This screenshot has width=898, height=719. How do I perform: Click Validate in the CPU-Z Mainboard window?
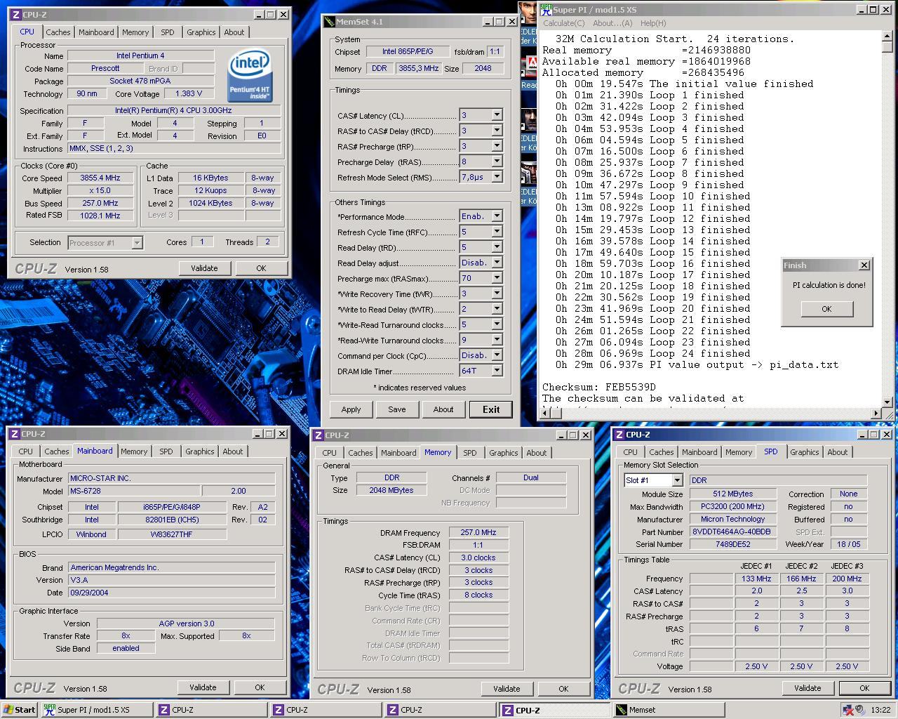(x=203, y=687)
